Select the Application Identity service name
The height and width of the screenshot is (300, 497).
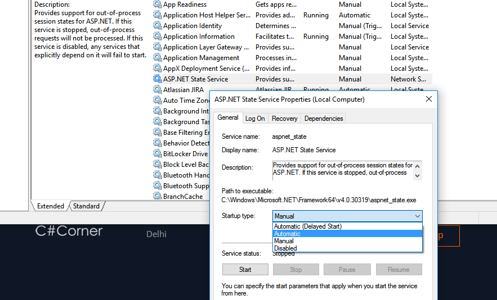[x=192, y=26]
